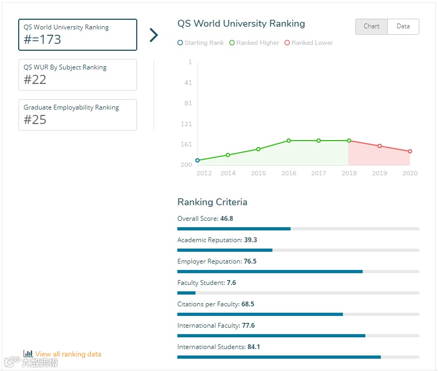This screenshot has width=438, height=371.
Task: Click the Faculty Student: 7.6 label
Action: pos(206,283)
